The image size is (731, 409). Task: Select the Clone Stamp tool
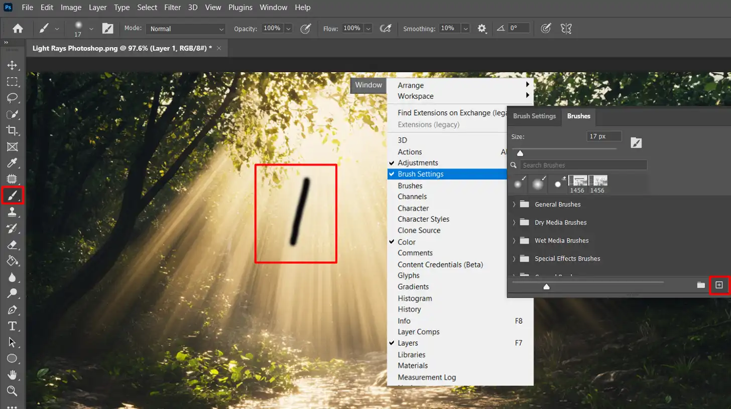(x=12, y=212)
